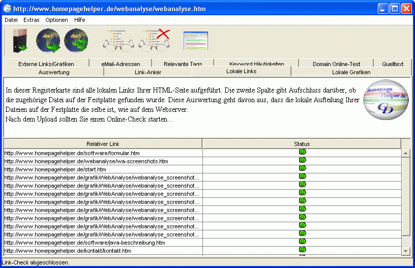Open the Hilfe menu
Viewport: 415px width, 268px height.
click(79, 20)
